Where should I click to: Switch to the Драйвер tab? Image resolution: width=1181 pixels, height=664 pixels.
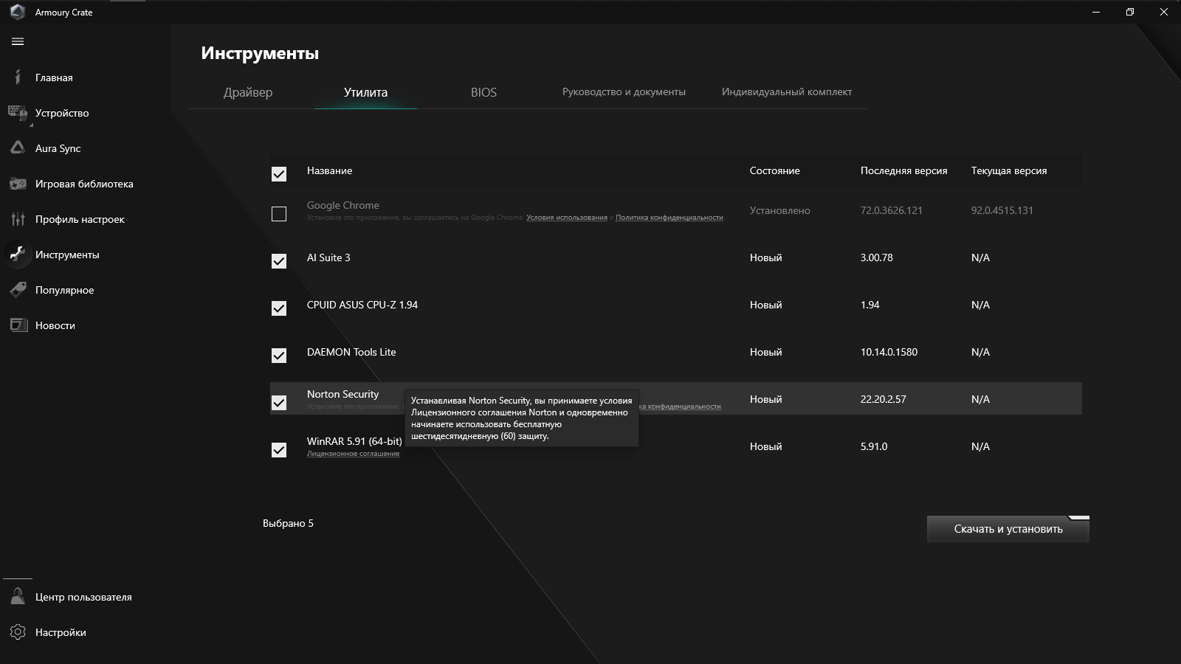248,92
